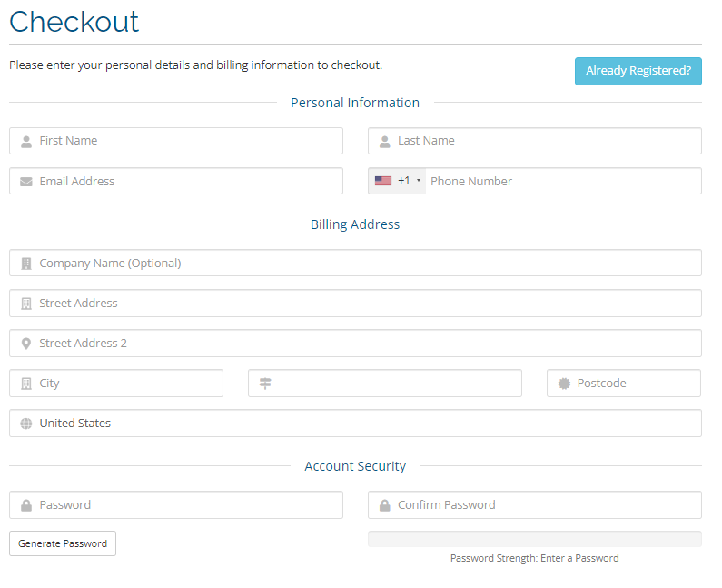Click the building icon beside Company Name
The height and width of the screenshot is (588, 722).
point(26,264)
